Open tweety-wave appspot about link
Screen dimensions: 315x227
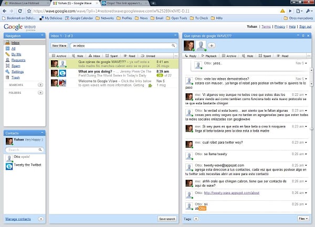pyautogui.click(x=232, y=193)
